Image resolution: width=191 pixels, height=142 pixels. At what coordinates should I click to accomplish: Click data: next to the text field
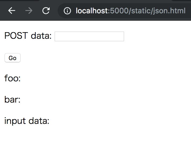coord(41,36)
